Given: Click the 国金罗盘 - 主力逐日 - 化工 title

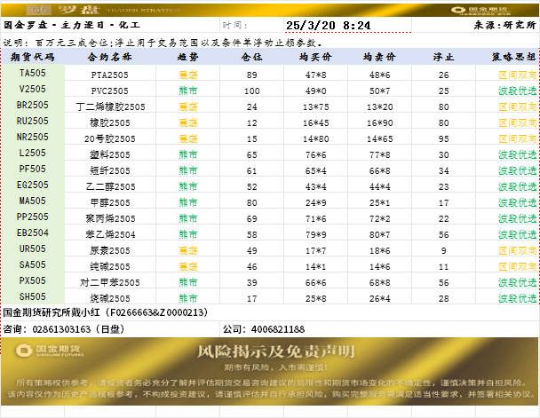Looking at the screenshot, I should pyautogui.click(x=72, y=25).
